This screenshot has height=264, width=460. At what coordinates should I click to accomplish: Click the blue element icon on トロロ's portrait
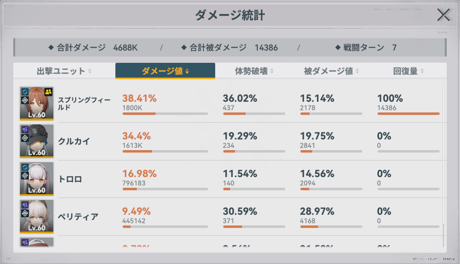[25, 167]
